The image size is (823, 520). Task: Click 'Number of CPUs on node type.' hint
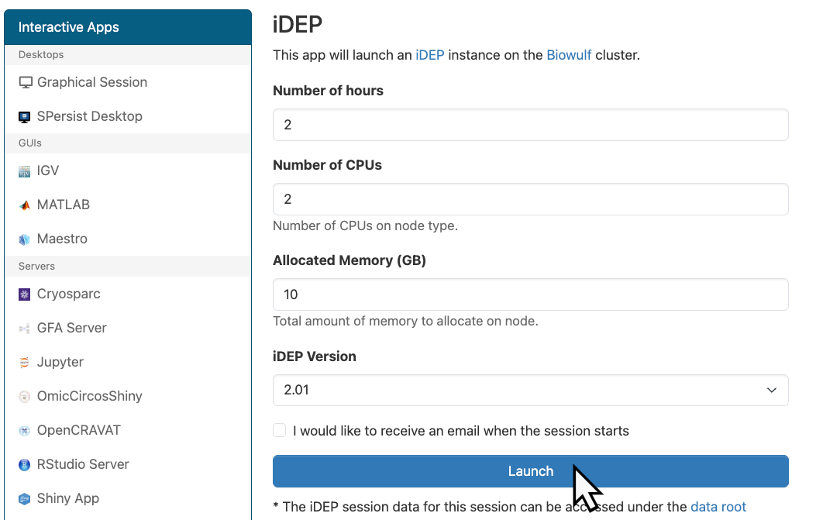tap(365, 226)
